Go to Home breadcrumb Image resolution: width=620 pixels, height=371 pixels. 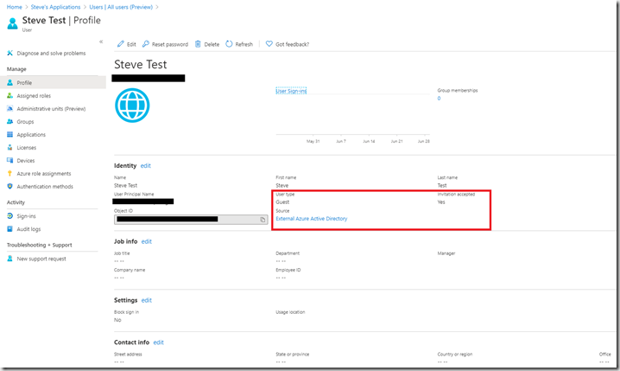14,7
